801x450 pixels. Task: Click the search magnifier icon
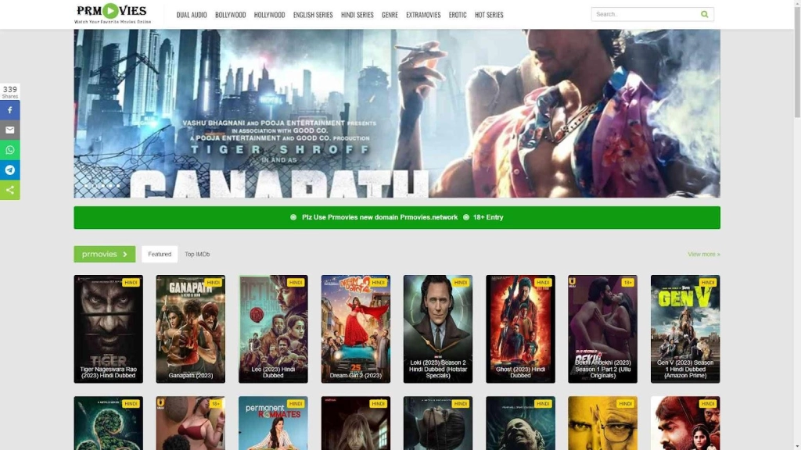(x=703, y=14)
